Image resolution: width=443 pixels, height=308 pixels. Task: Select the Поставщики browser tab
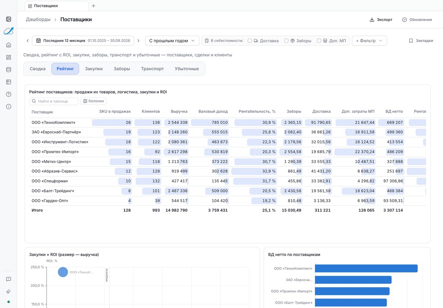[57, 6]
